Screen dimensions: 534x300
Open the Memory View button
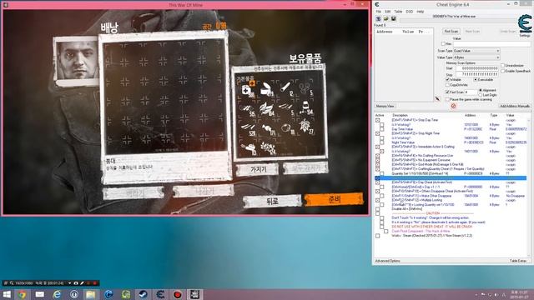coord(385,106)
